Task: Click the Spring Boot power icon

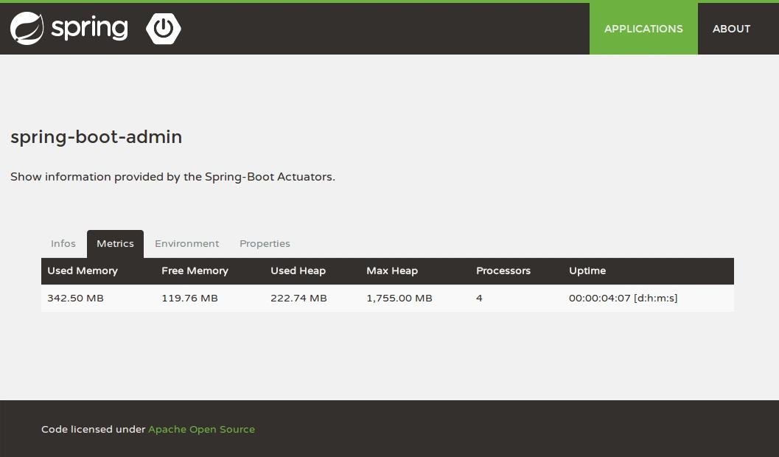Action: [x=163, y=29]
